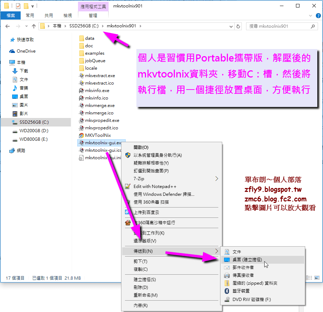The width and height of the screenshot is (323, 312).
Task: Expand the 7-Zip submenu
Action: pyautogui.click(x=217, y=179)
